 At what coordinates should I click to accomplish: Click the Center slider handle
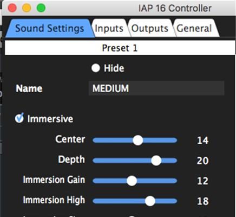[x=138, y=140]
